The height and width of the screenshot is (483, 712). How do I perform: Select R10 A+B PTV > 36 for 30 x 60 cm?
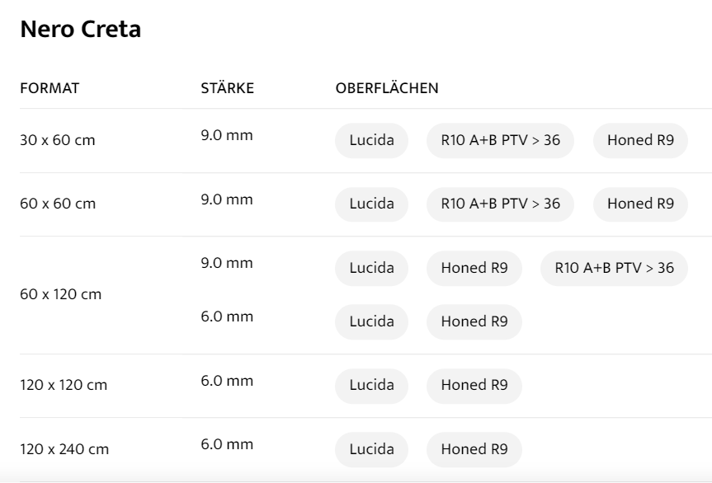pyautogui.click(x=500, y=140)
